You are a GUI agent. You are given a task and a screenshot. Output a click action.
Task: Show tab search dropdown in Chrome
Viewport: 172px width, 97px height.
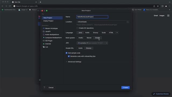point(170,2)
